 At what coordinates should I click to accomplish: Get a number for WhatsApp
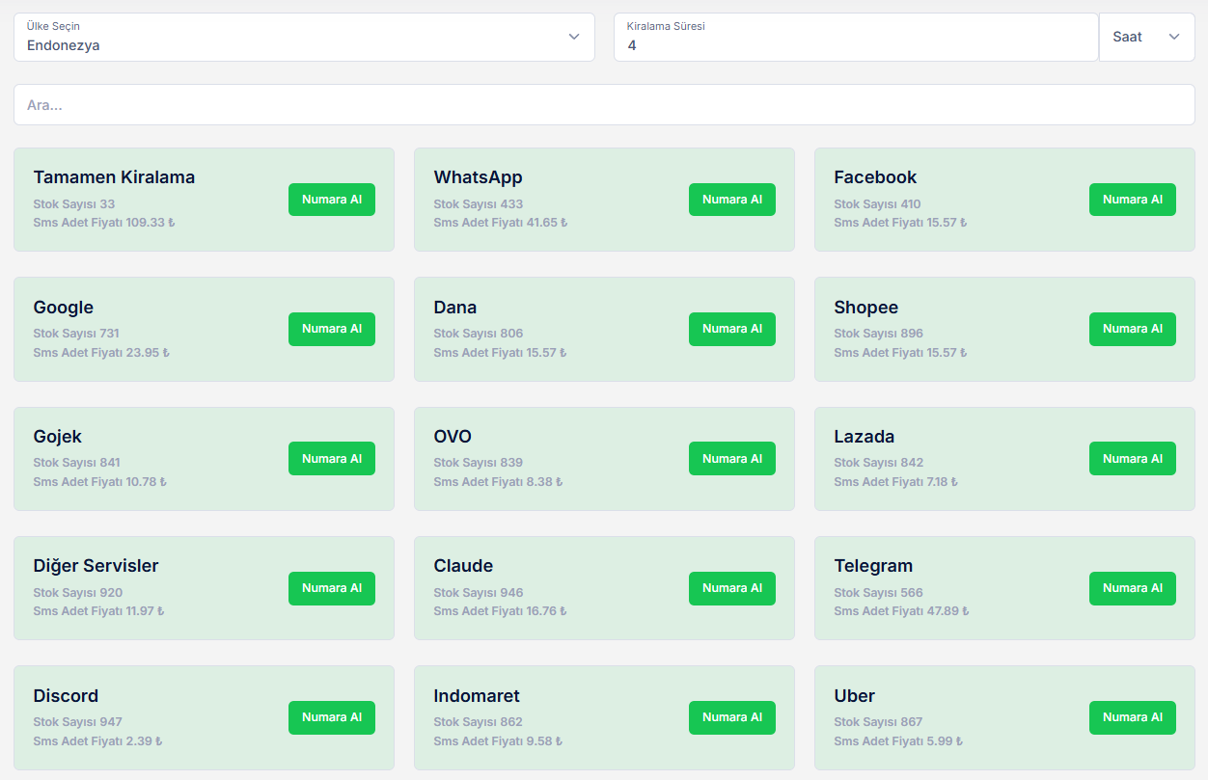pyautogui.click(x=731, y=200)
